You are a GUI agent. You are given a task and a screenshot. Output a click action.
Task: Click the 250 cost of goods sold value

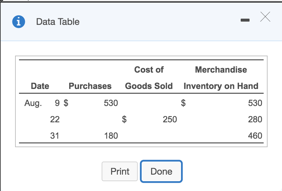click(170, 119)
